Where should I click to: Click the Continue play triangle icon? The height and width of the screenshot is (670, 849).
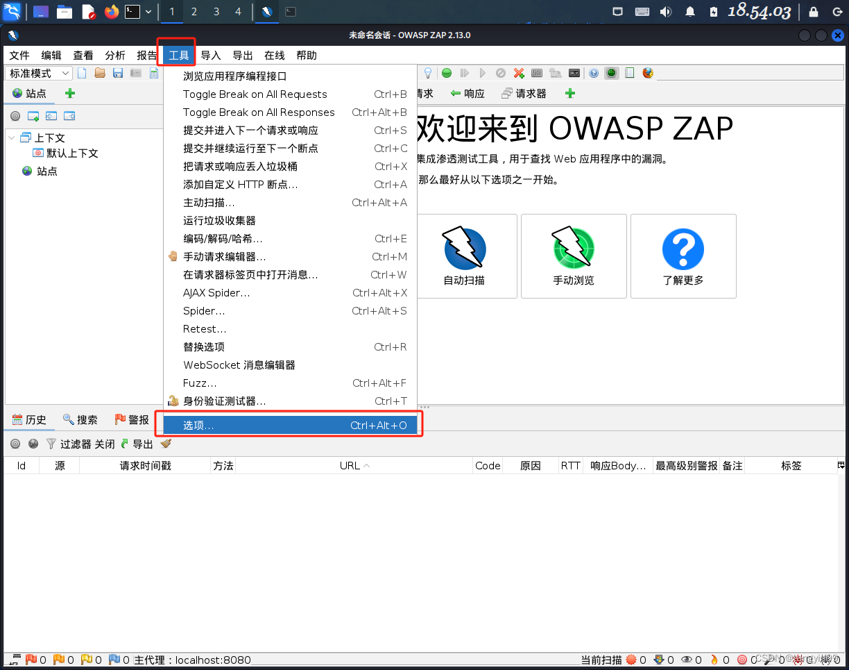point(483,73)
